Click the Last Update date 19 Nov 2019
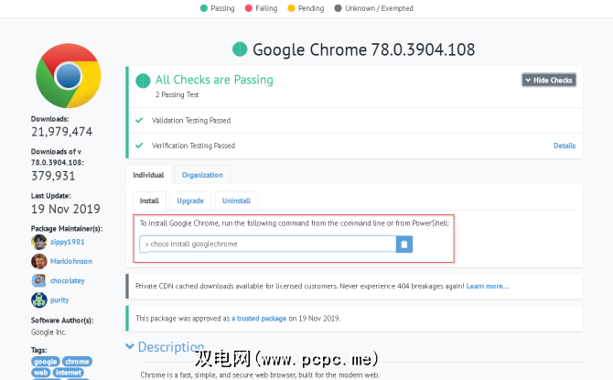Viewport: 613px width, 380px height. click(x=66, y=209)
